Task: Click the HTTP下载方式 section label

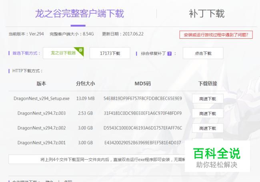Action: [27, 71]
